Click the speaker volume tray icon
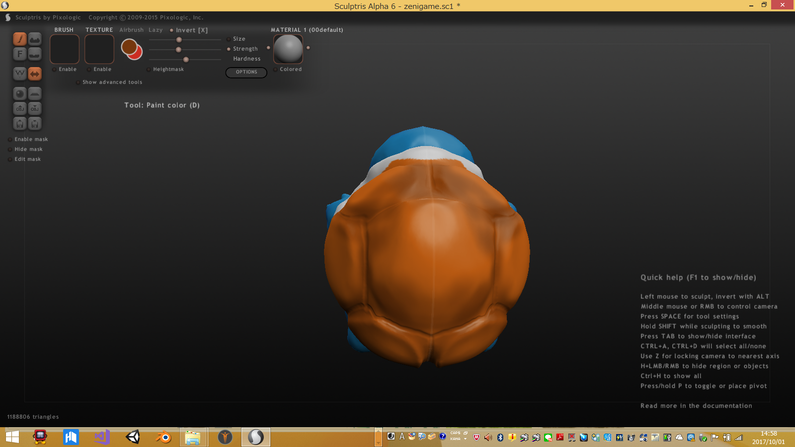Viewport: 795px width, 447px height. (x=488, y=438)
